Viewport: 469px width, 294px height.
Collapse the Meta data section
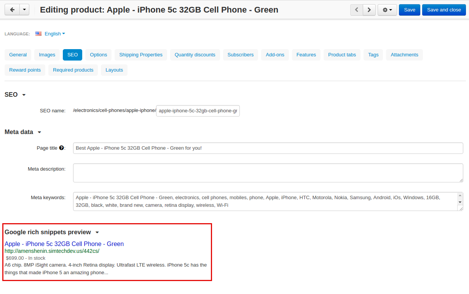pos(23,132)
